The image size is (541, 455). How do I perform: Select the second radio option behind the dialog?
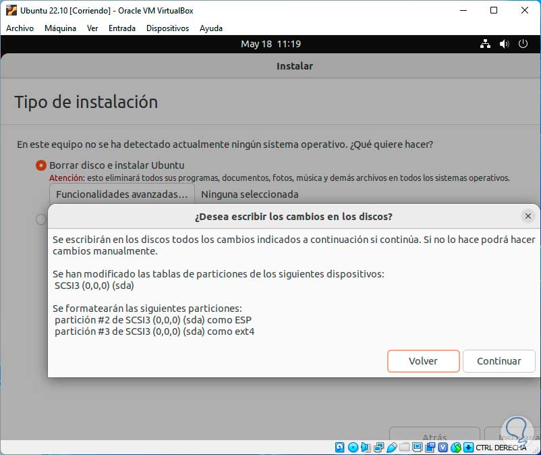pyautogui.click(x=40, y=219)
